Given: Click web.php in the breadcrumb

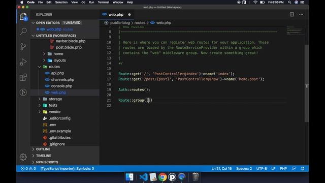Looking at the screenshot, I should pyautogui.click(x=164, y=23).
